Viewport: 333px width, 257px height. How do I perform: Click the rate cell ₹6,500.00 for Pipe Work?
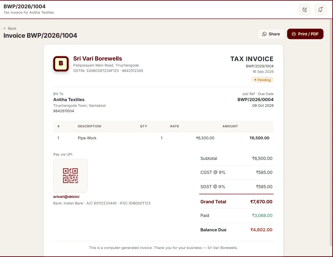pos(205,138)
